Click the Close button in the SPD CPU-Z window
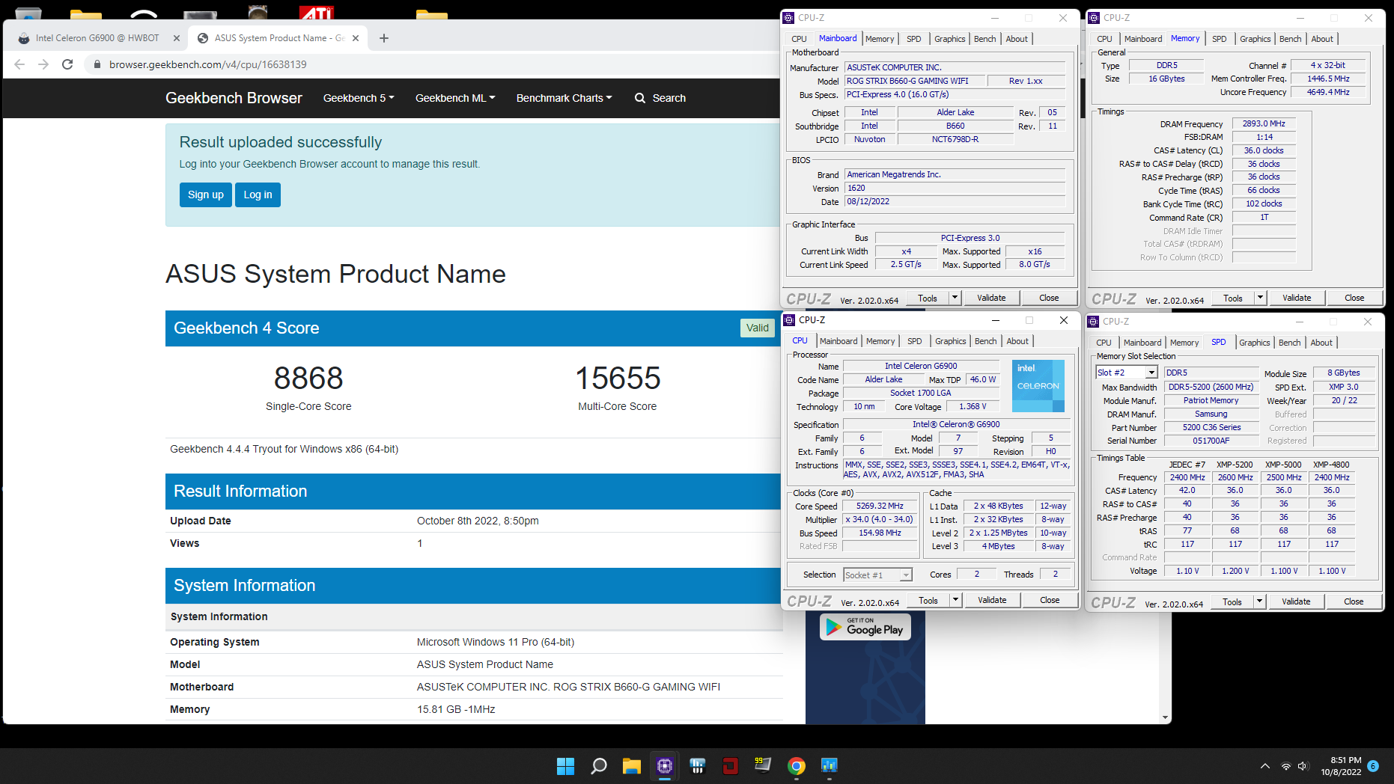The image size is (1394, 784). point(1354,601)
